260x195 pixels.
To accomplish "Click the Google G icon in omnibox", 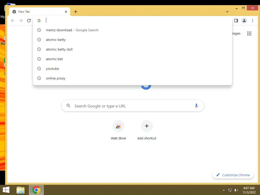I will [39, 21].
